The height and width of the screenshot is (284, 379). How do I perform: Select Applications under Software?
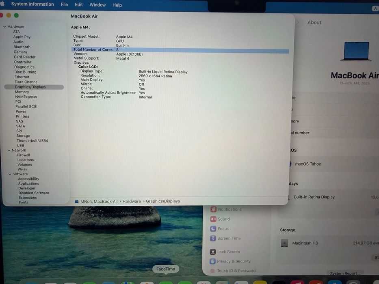point(28,183)
